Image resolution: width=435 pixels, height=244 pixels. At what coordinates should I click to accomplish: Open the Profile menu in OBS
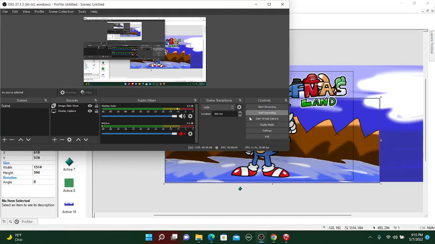point(39,12)
